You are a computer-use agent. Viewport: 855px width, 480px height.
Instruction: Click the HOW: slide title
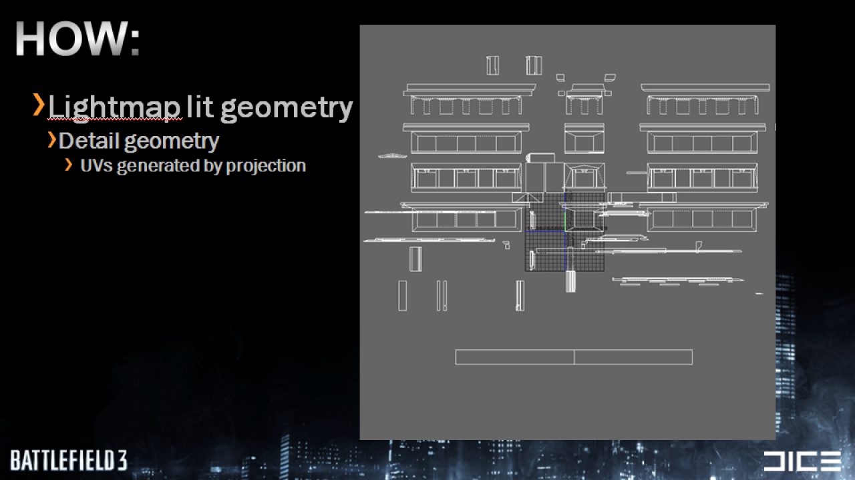point(77,39)
